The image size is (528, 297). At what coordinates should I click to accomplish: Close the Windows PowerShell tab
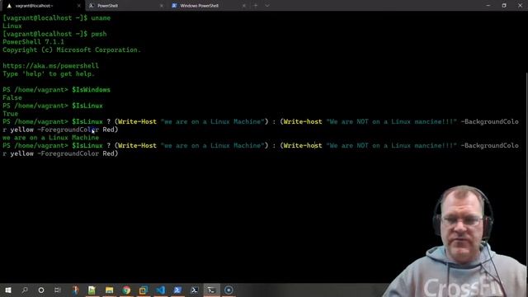click(x=244, y=6)
